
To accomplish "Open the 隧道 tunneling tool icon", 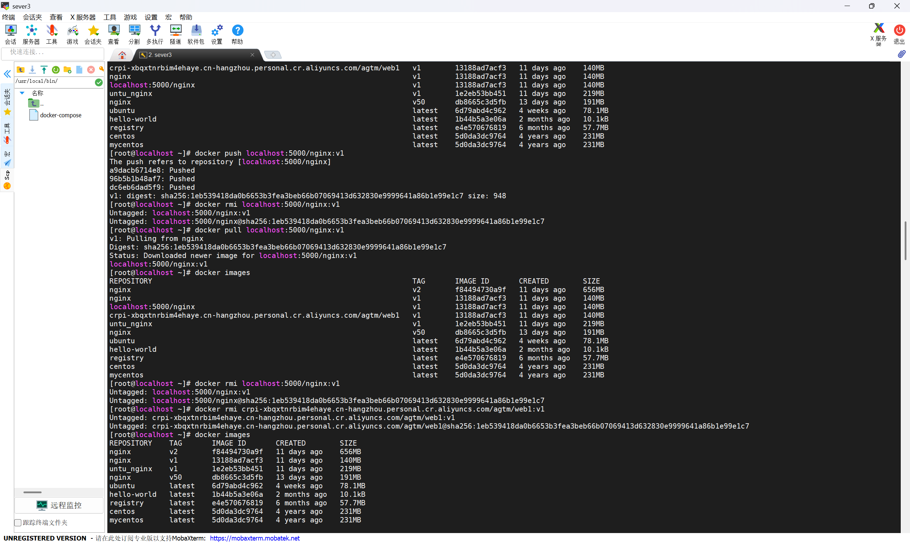I will pos(175,34).
